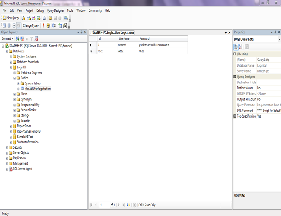Open the Debug menu
Image resolution: width=281 pixels, height=216 pixels.
pyautogui.click(x=40, y=10)
